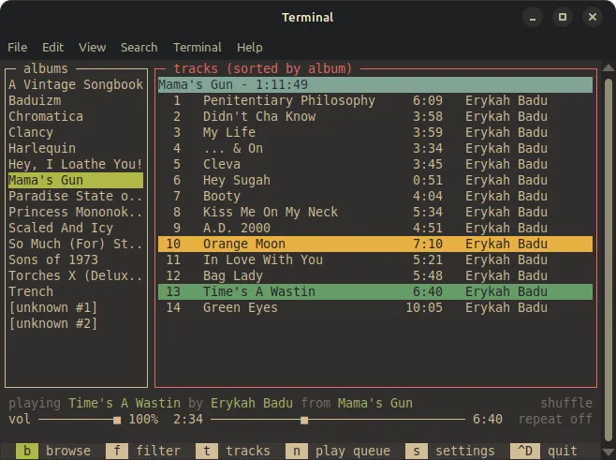Select the So Much (For) St.. album
616x460 pixels.
pyautogui.click(x=76, y=244)
